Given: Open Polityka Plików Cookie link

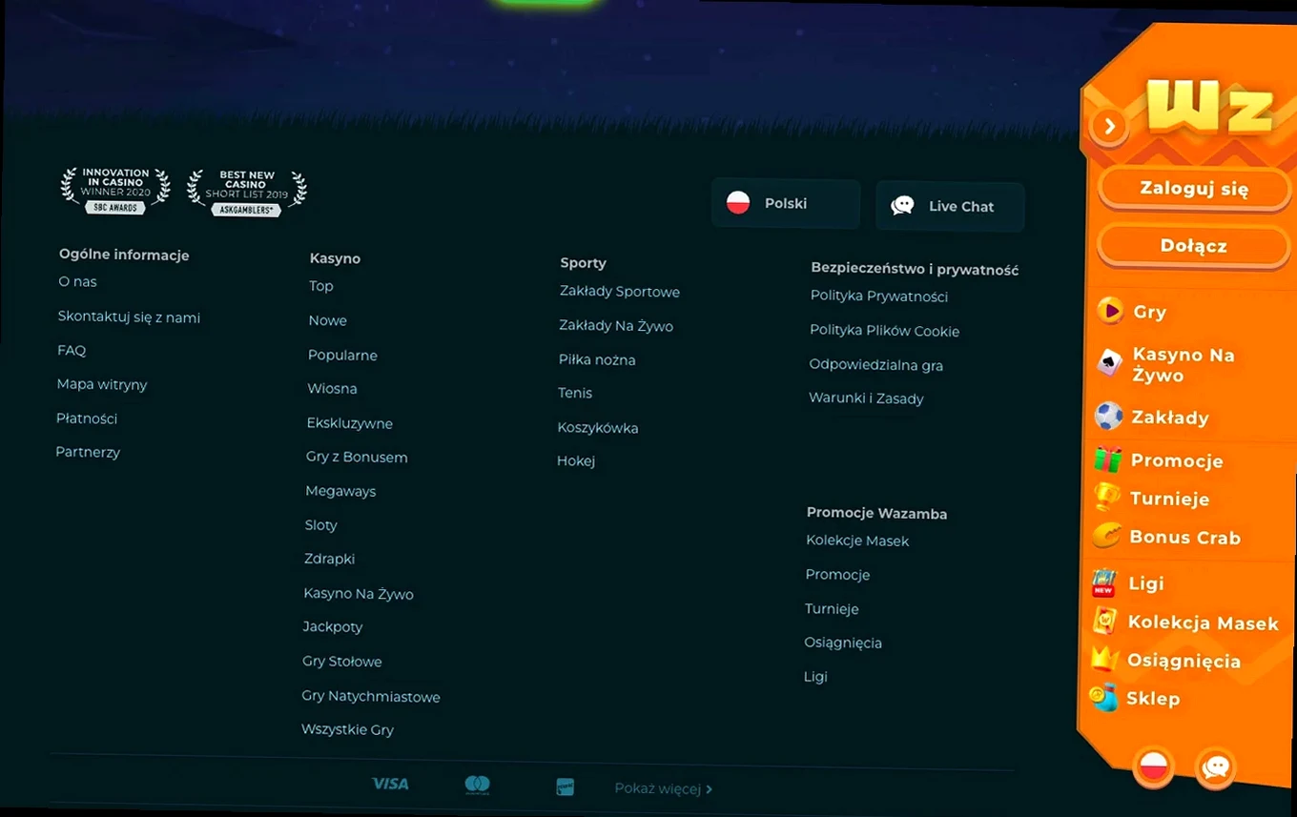Looking at the screenshot, I should (884, 331).
